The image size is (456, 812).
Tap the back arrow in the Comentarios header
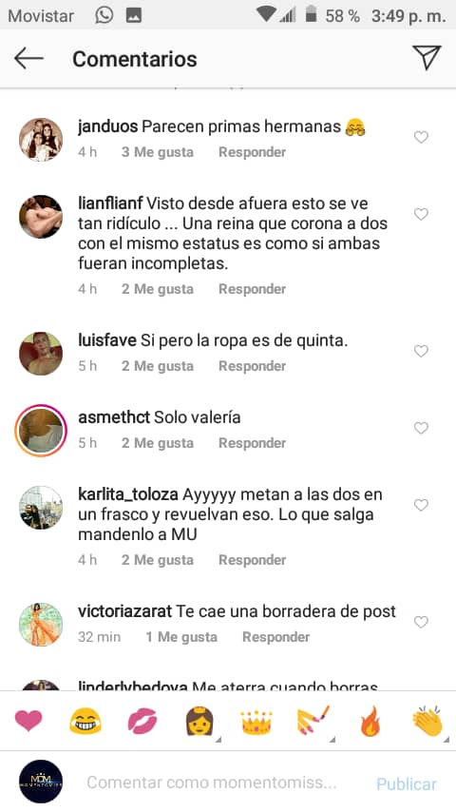(x=28, y=59)
